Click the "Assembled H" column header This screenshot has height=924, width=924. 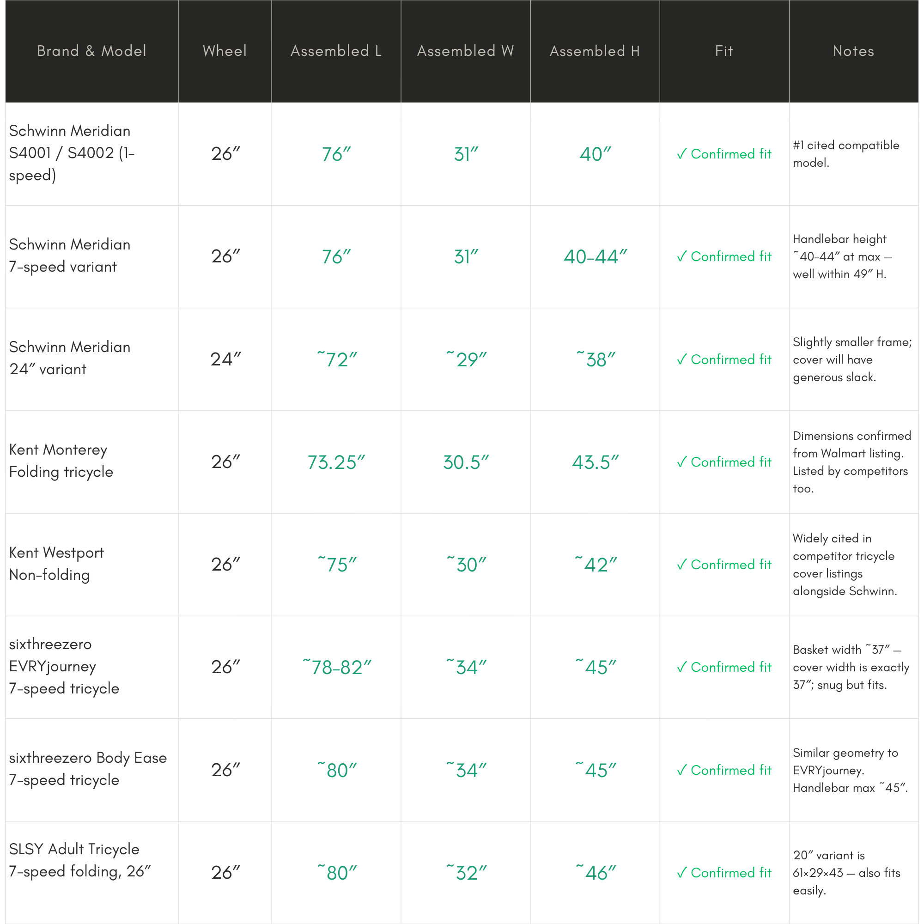[x=595, y=51]
